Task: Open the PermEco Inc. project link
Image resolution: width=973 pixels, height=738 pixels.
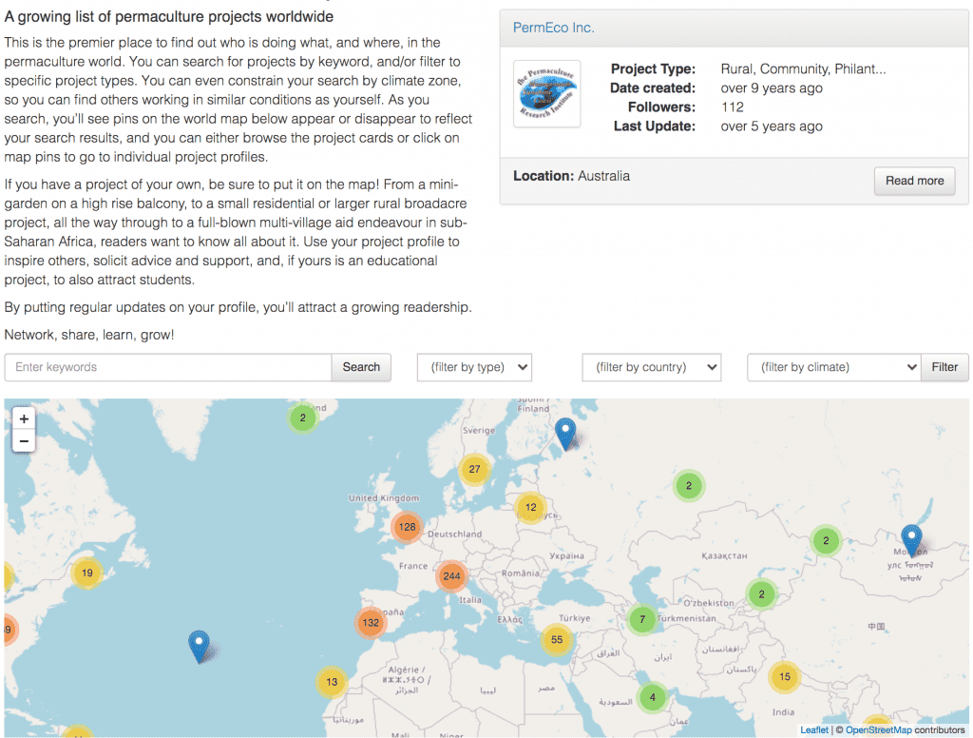Action: click(x=553, y=28)
